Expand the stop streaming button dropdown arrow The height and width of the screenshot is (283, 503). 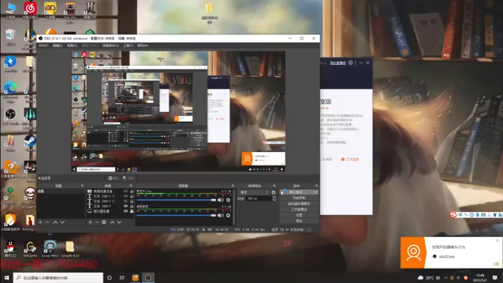click(316, 192)
